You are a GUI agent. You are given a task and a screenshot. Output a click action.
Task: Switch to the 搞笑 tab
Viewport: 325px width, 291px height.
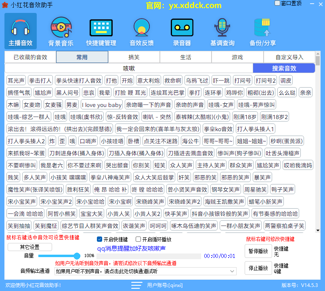[133, 57]
